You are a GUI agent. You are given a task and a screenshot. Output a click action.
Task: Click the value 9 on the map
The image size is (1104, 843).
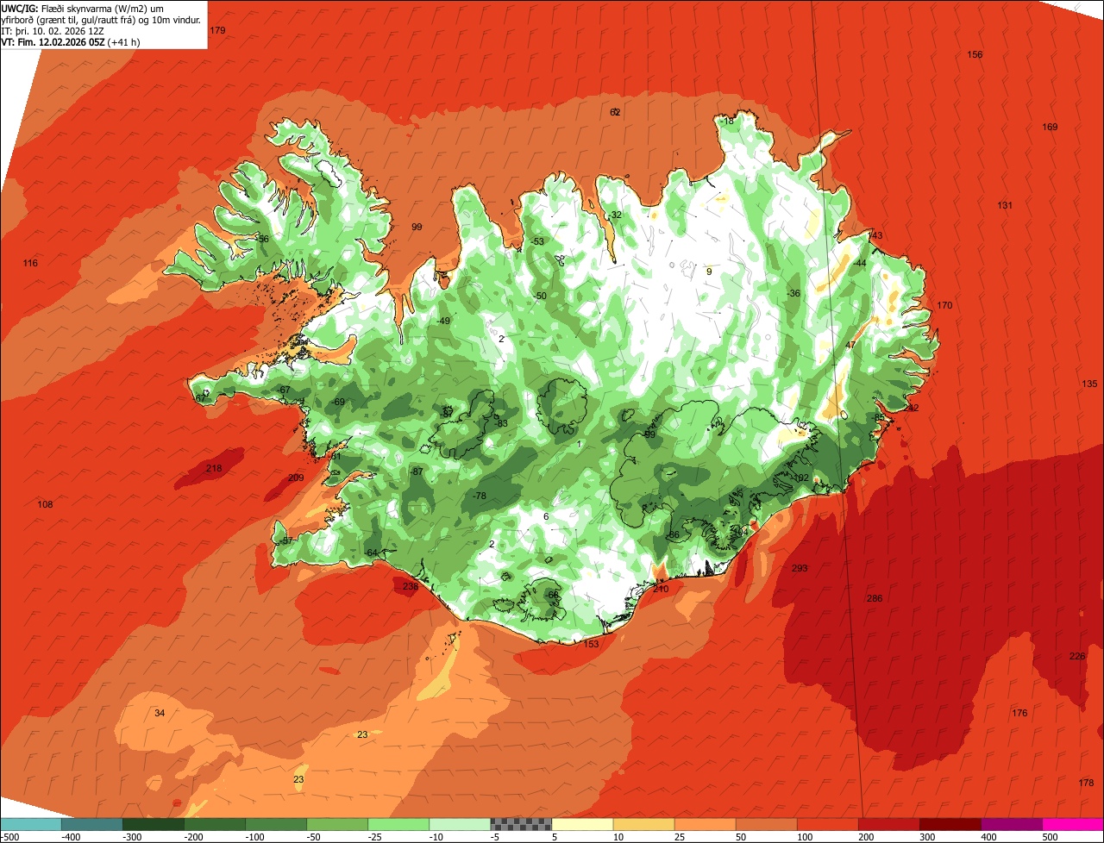[709, 272]
